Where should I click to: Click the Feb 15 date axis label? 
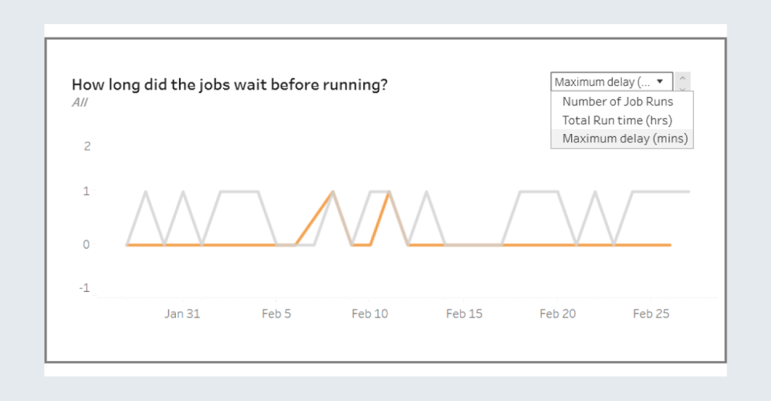coord(463,314)
